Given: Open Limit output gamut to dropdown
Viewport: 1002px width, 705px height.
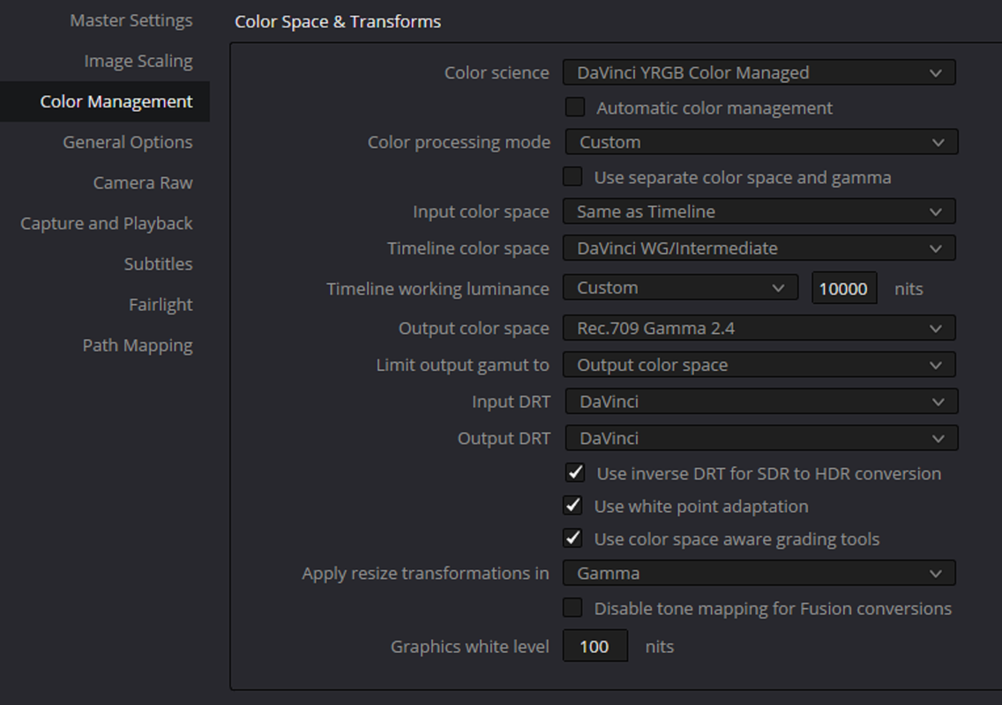Looking at the screenshot, I should (x=759, y=365).
